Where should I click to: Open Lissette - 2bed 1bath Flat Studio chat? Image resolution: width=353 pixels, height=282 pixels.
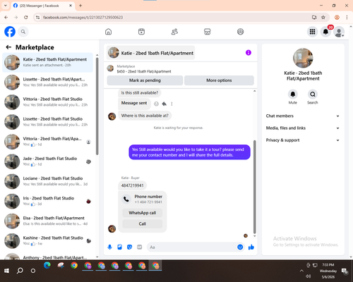tap(47, 122)
